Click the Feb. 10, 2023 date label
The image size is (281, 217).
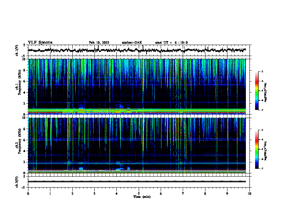99,43
